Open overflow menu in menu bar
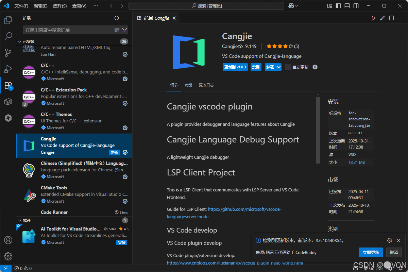This screenshot has height=272, width=408. (x=96, y=6)
